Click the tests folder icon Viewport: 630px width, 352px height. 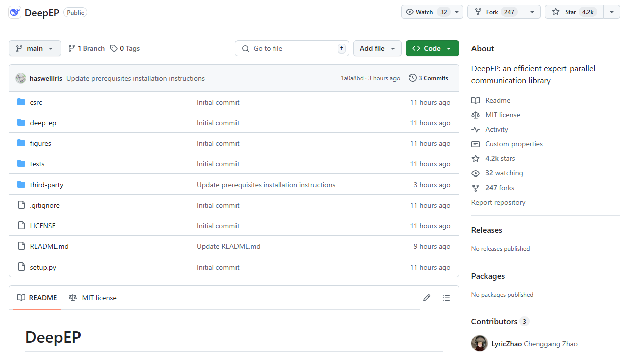[21, 164]
